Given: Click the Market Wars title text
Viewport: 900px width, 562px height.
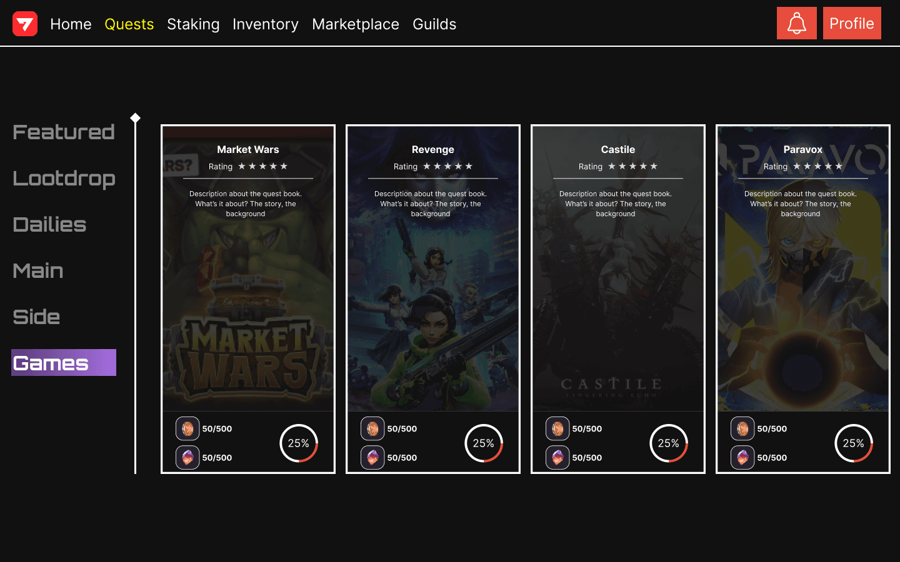Looking at the screenshot, I should coord(248,149).
